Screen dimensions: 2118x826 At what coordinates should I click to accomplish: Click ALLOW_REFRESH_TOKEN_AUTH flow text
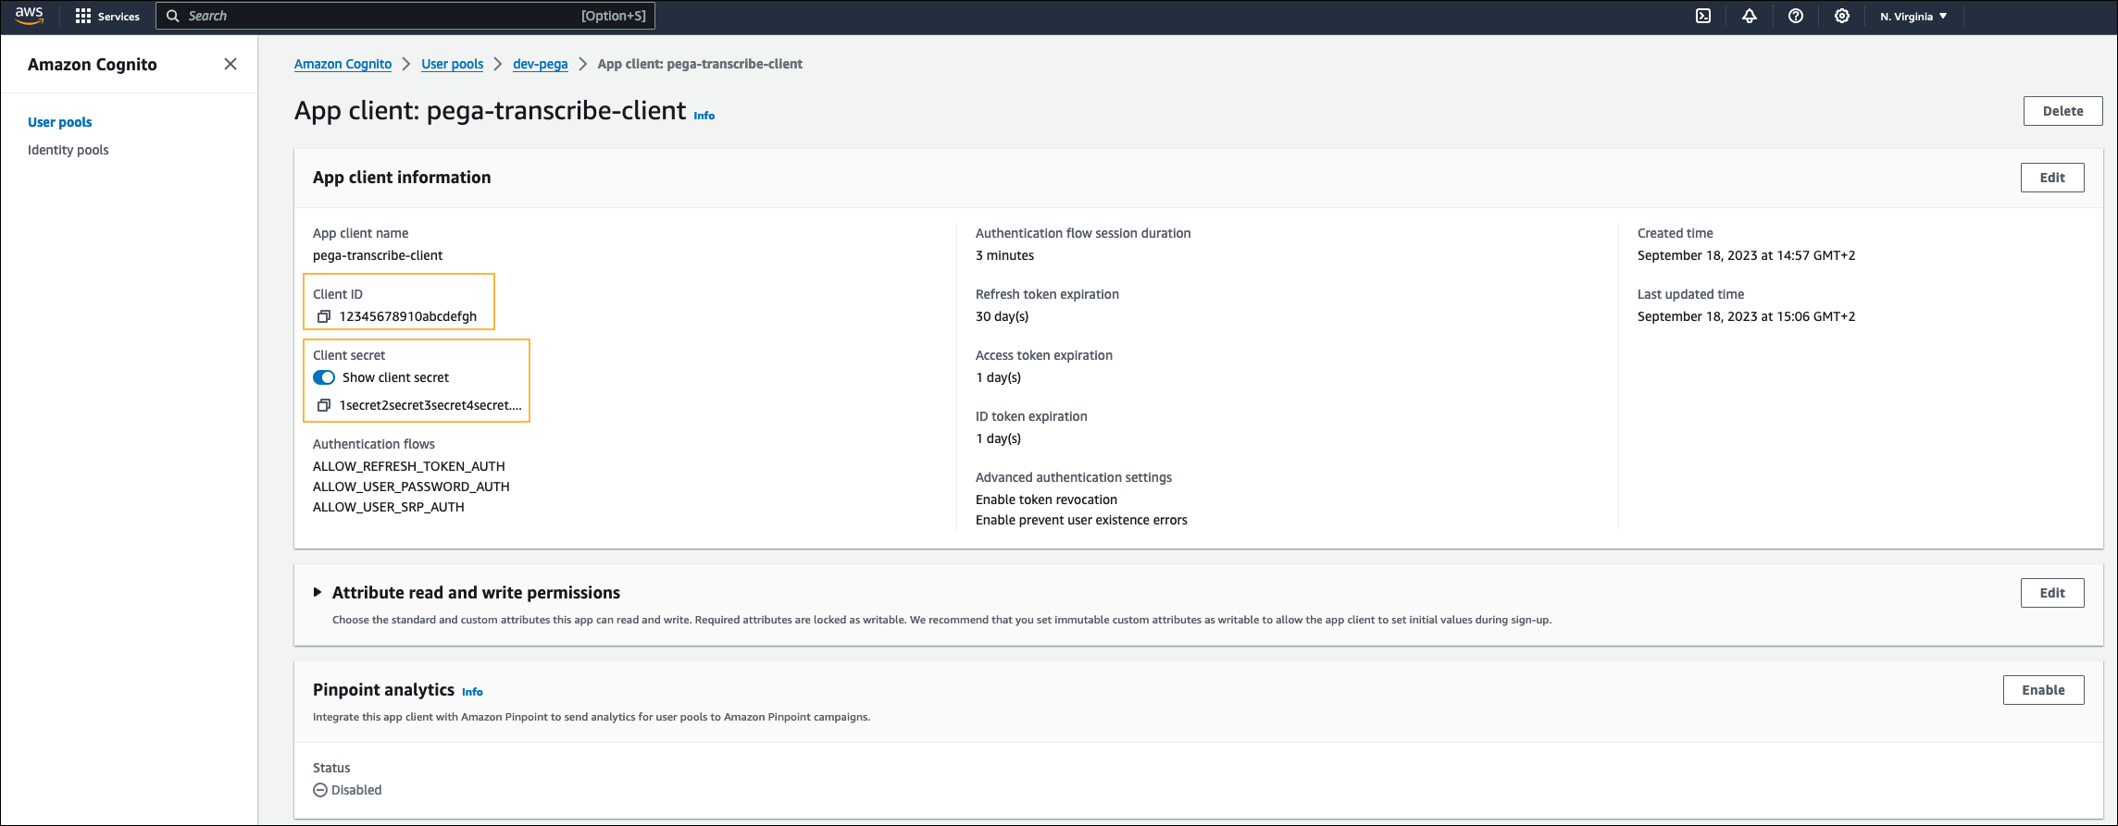point(409,466)
